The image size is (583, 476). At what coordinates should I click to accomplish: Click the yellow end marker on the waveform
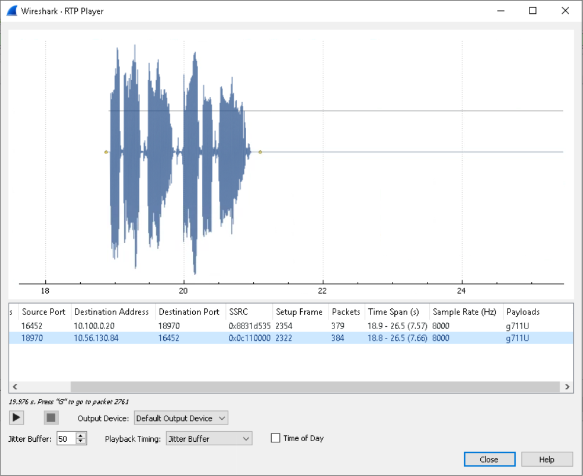click(x=260, y=152)
